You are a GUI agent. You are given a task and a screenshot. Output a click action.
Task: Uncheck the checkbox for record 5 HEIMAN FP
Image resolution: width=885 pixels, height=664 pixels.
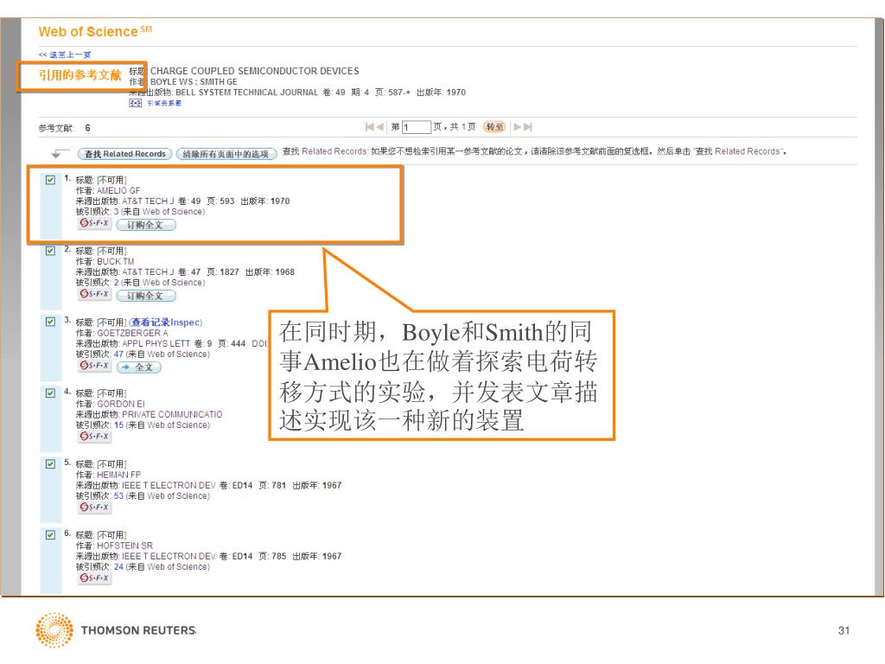50,463
